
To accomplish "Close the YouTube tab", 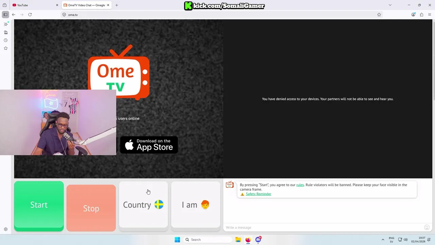I will (57, 5).
